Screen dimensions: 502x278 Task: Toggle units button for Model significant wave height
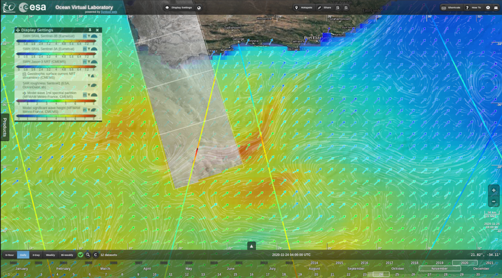pyautogui.click(x=85, y=110)
